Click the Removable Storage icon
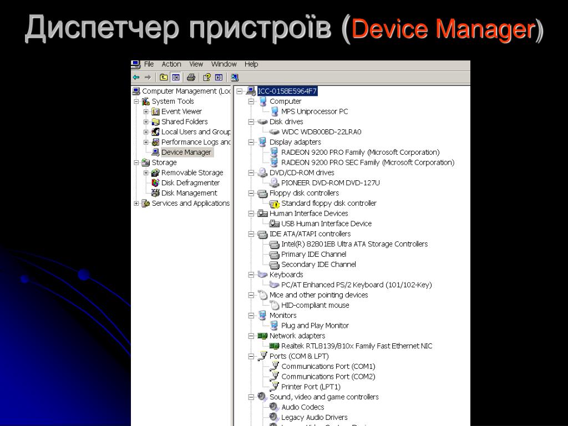The image size is (568, 426). click(155, 173)
